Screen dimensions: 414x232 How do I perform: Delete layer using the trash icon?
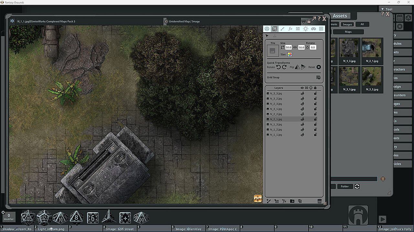(x=319, y=201)
